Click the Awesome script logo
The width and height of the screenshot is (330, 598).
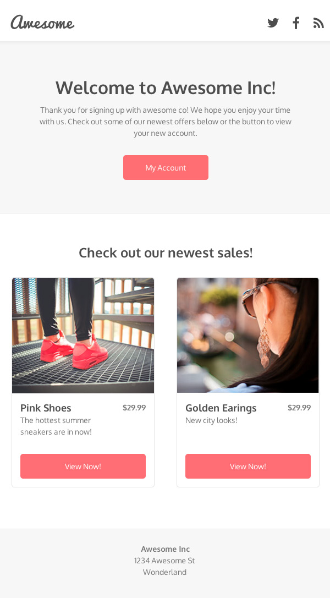(42, 23)
